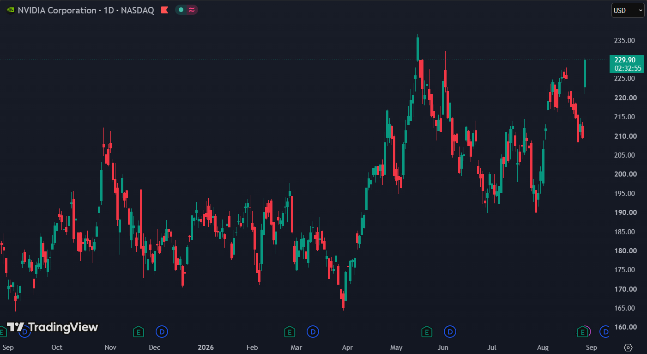Select the 170.00 price axis label
Viewport: 647px width, 354px height.
point(626,289)
